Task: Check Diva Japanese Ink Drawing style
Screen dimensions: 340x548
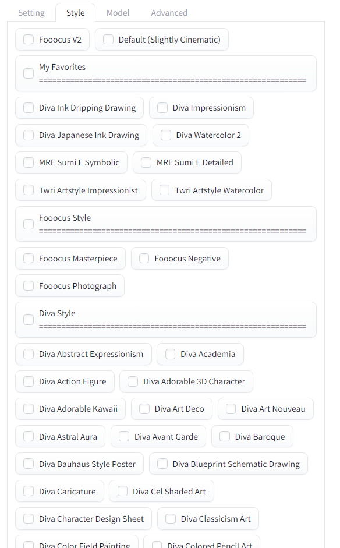Action: click(x=28, y=135)
